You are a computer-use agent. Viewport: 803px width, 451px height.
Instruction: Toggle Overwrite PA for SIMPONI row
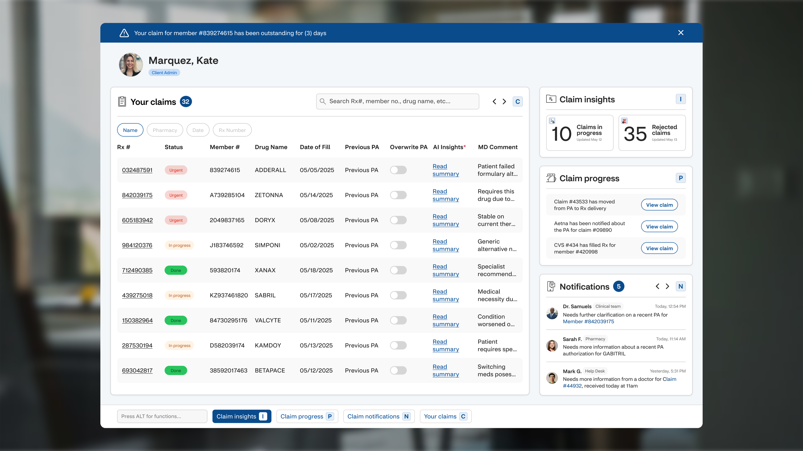tap(398, 245)
